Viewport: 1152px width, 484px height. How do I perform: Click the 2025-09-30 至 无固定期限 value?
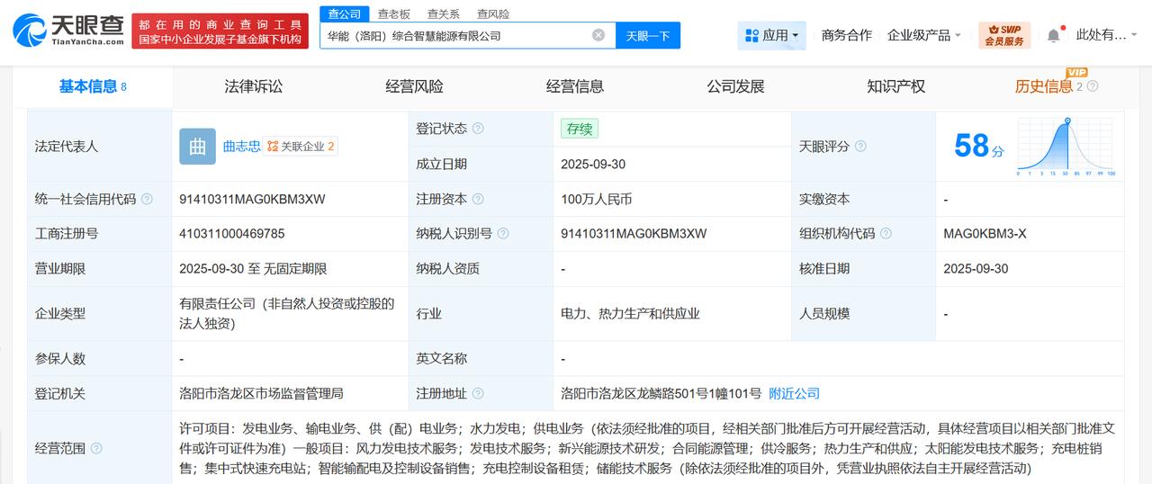(x=253, y=268)
